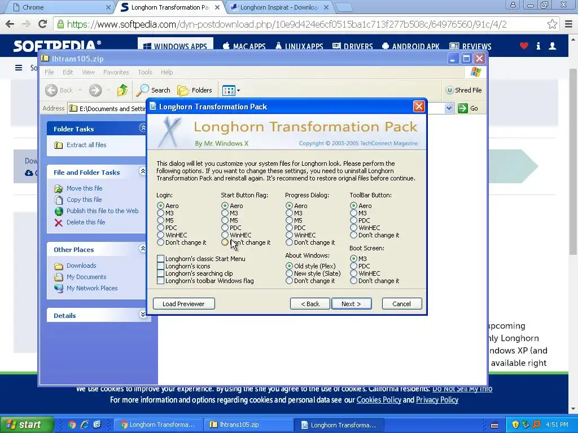Click the Up folder icon in Explorer toolbar
Viewport: 578px width, 433px height.
coord(122,90)
